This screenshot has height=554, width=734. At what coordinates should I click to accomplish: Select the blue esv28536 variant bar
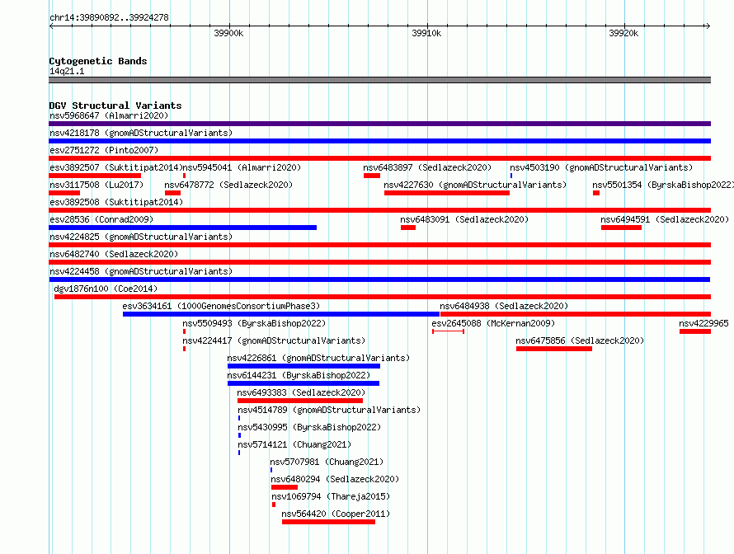click(x=182, y=228)
